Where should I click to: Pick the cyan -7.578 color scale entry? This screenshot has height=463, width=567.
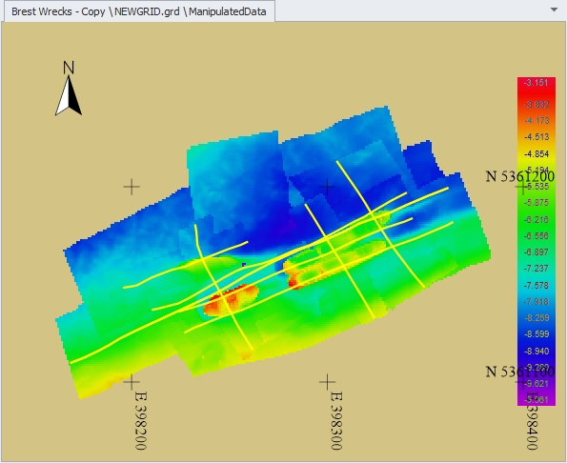(x=537, y=285)
